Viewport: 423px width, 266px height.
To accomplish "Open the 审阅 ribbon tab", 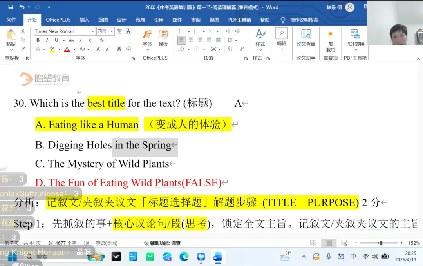I will (196, 20).
